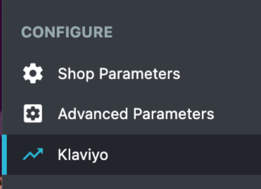
Task: Open Shop Parameters in the sidebar
Action: 119,74
